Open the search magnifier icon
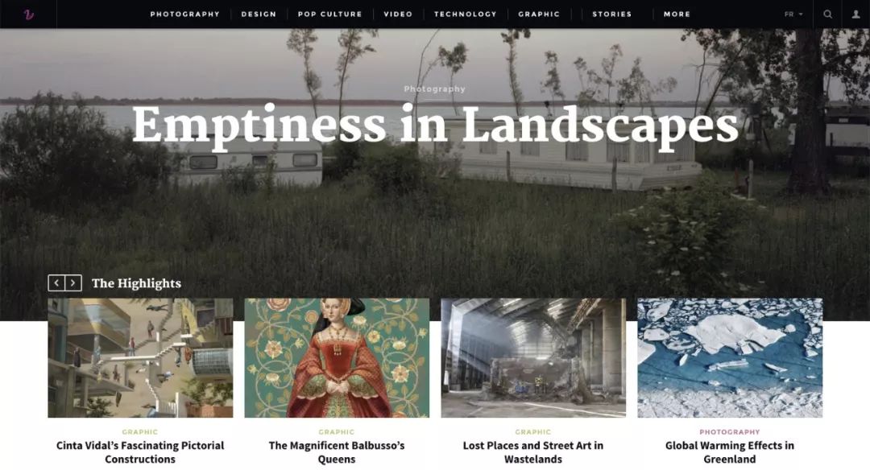Screen dimensions: 870x470 click(827, 14)
